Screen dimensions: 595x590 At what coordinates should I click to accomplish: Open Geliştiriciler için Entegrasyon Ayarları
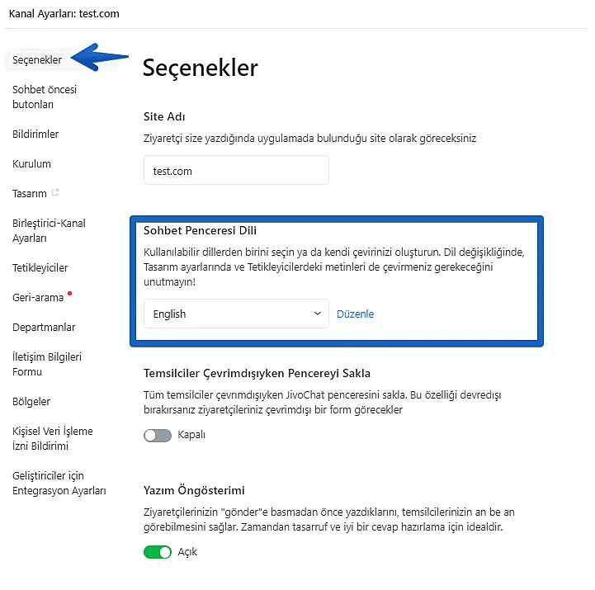click(59, 484)
